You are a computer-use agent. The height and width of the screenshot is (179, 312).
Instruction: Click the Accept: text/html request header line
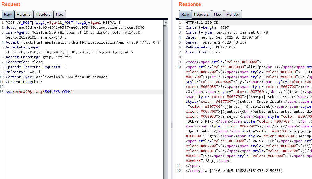point(82,42)
